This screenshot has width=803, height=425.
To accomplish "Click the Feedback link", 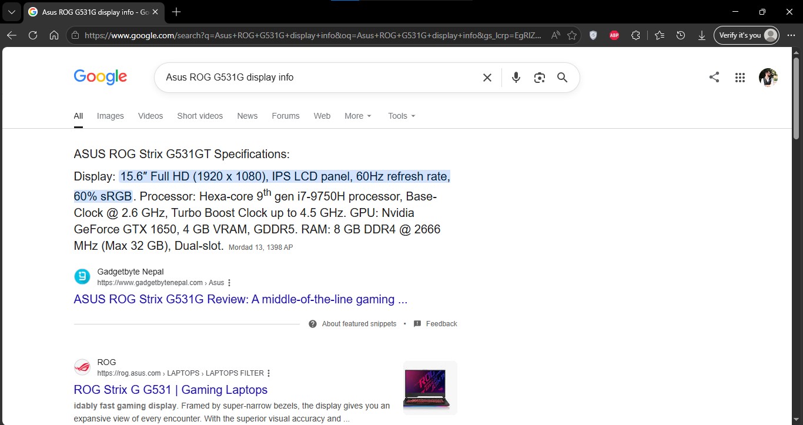I will pyautogui.click(x=436, y=324).
